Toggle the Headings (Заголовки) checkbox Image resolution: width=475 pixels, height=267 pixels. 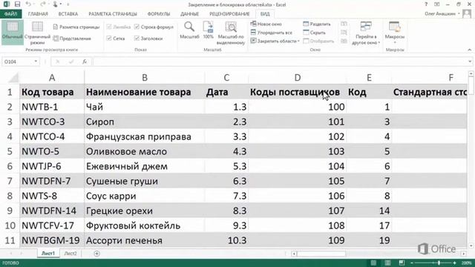click(x=148, y=39)
